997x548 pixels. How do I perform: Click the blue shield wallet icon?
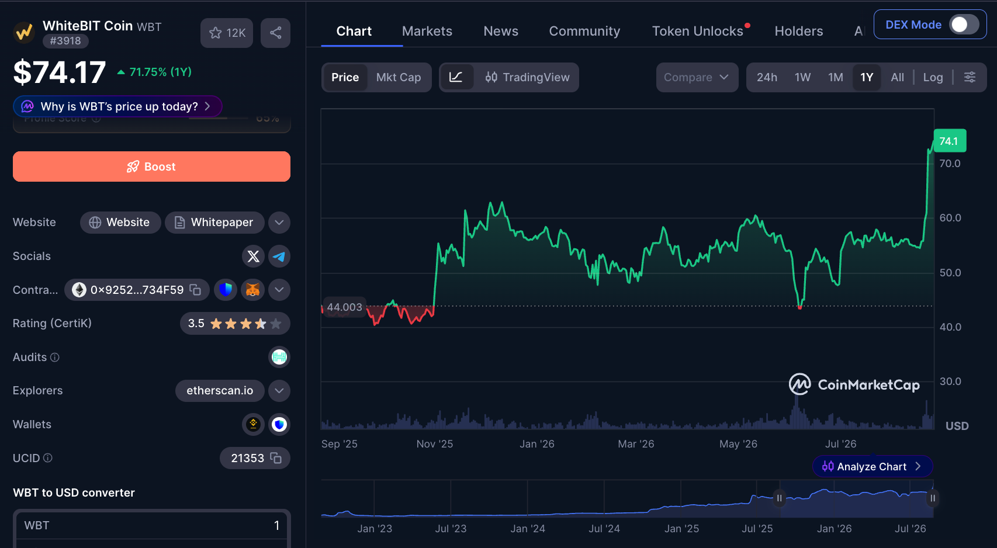pos(226,290)
